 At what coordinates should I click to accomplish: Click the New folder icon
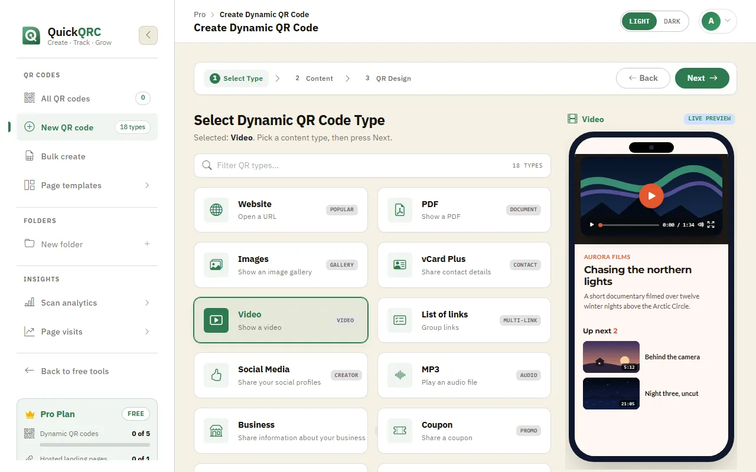pos(29,244)
